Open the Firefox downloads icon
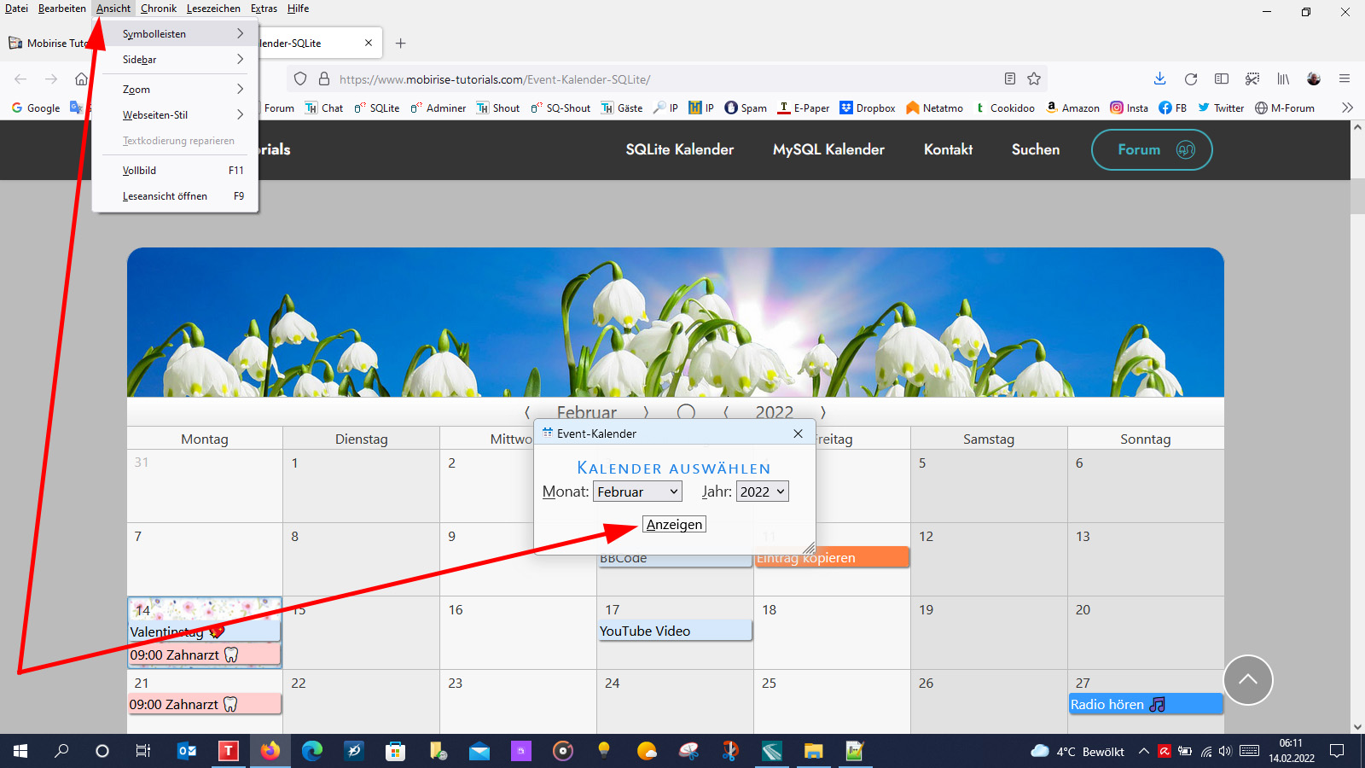The image size is (1365, 768). tap(1159, 79)
